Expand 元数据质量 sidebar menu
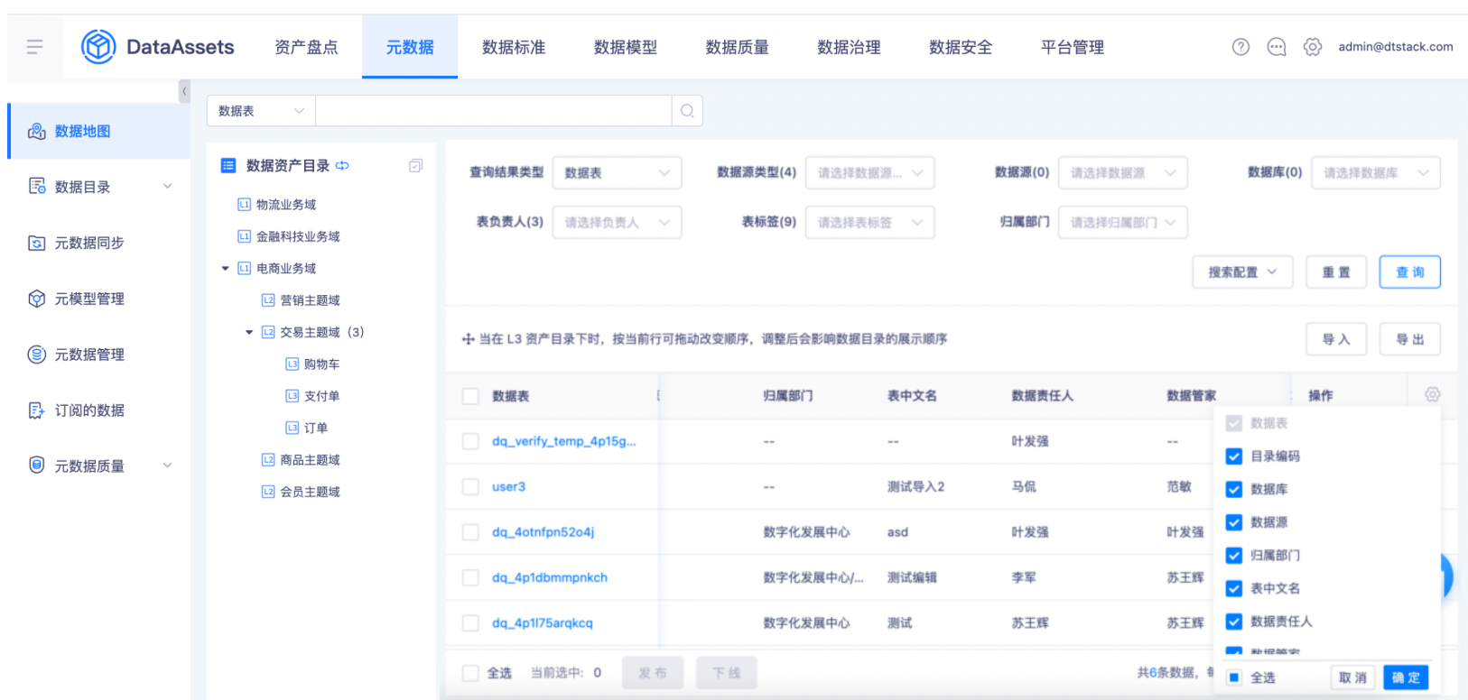This screenshot has height=700, width=1468. click(x=167, y=466)
